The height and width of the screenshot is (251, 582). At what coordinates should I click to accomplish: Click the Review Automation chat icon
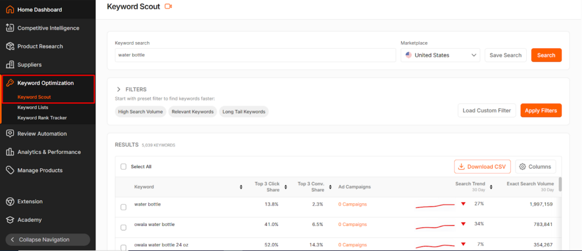point(10,133)
